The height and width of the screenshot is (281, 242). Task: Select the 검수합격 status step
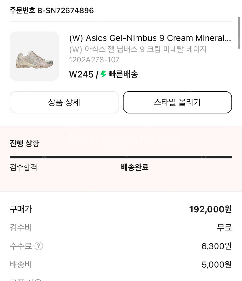point(24,167)
